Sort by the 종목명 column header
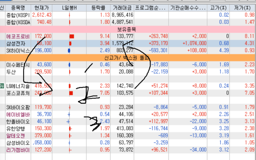Screen dimensions: 256x160 [x=18, y=8]
